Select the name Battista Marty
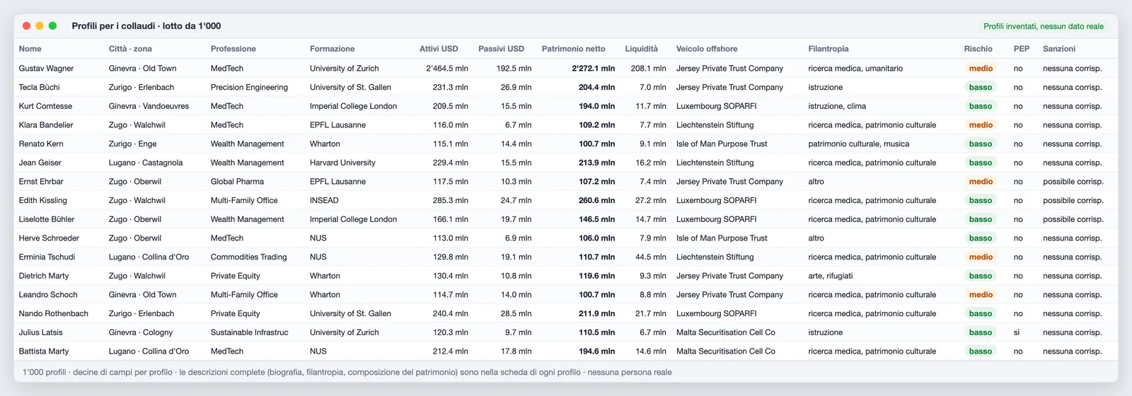This screenshot has width=1132, height=396. [44, 351]
